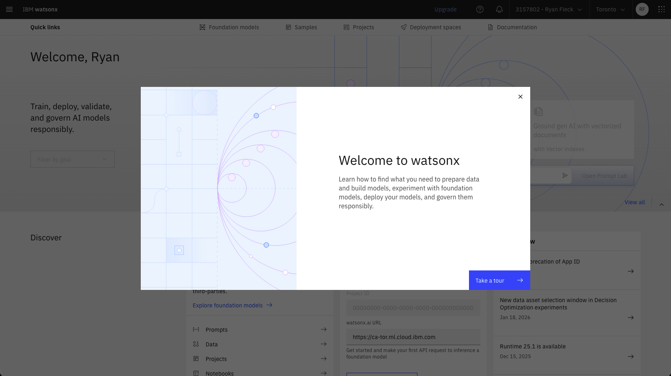671x376 pixels.
Task: Open the app switcher grid icon
Action: (661, 9)
